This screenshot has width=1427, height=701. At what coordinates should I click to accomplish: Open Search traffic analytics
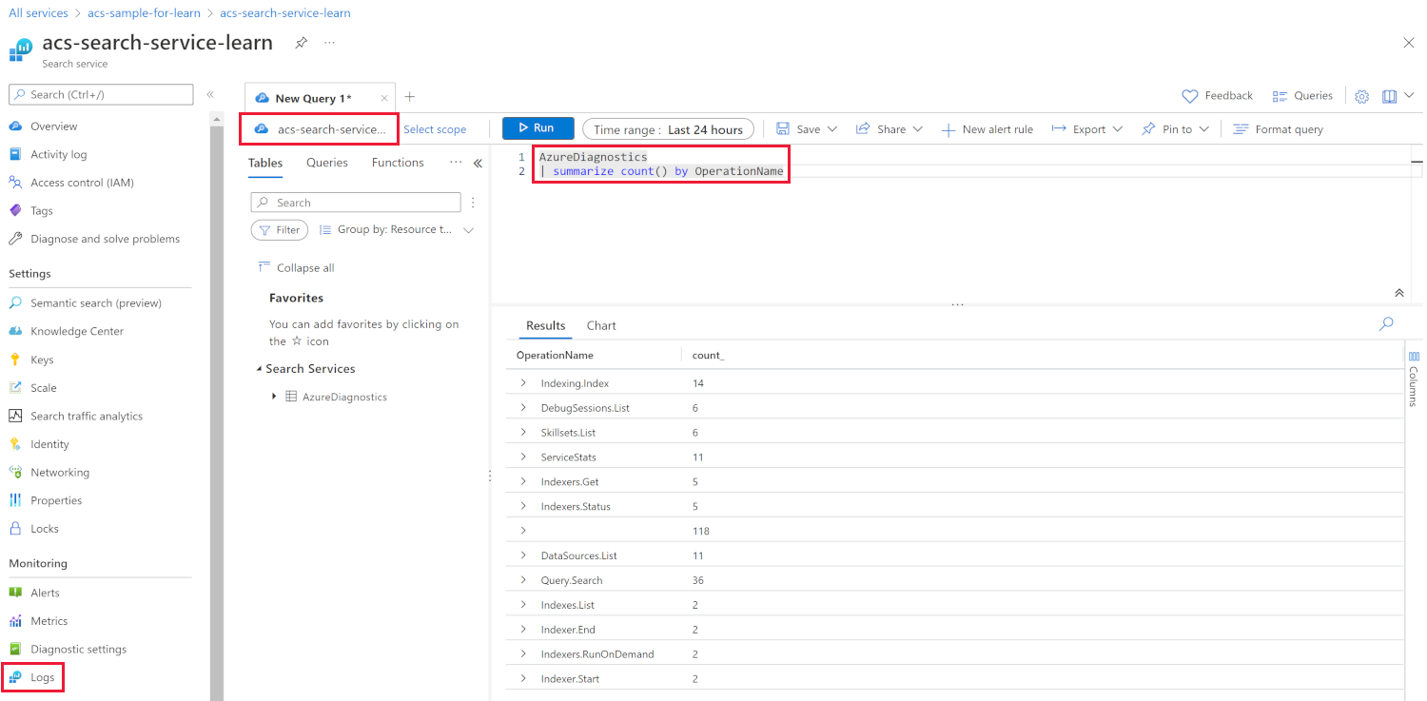(x=87, y=416)
